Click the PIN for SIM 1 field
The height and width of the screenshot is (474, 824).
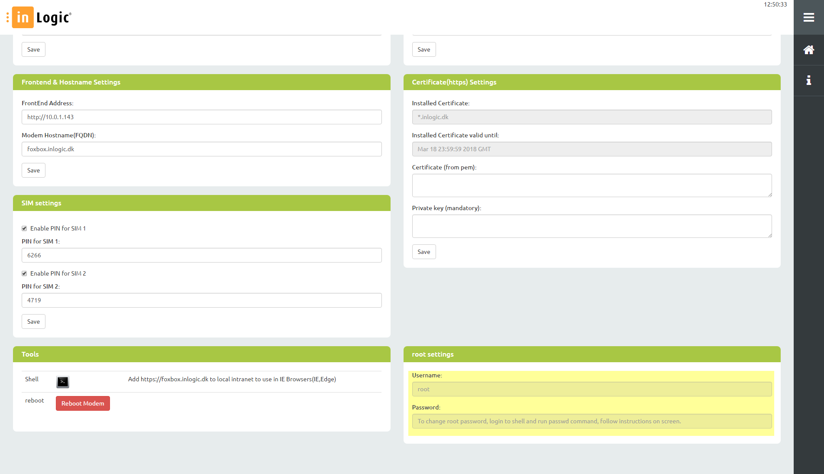201,255
